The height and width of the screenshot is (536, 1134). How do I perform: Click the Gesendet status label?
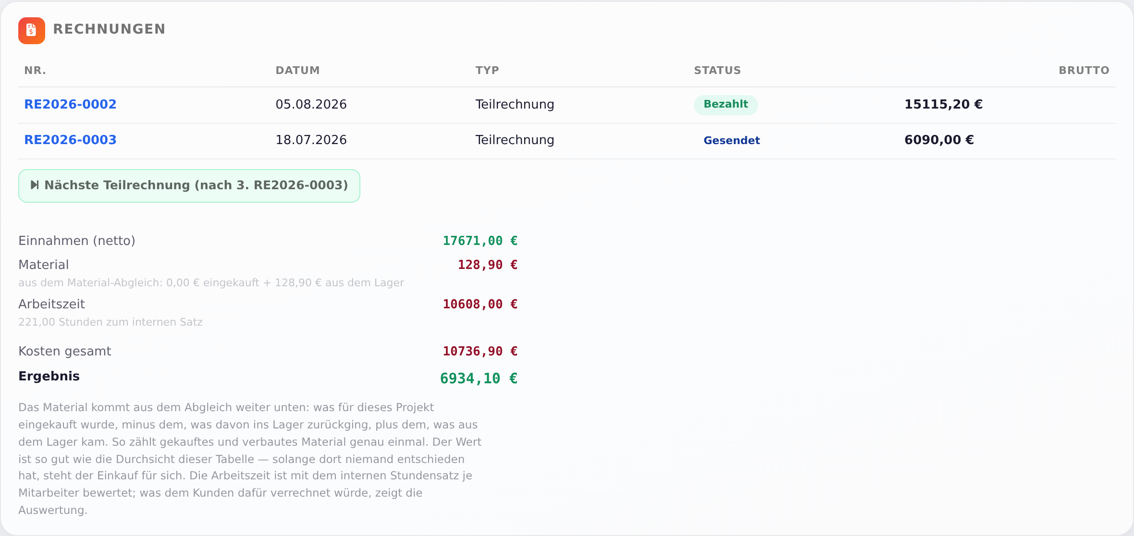[731, 140]
